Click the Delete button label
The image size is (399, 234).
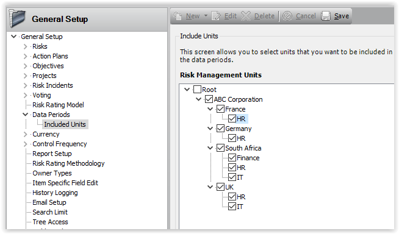coord(264,16)
